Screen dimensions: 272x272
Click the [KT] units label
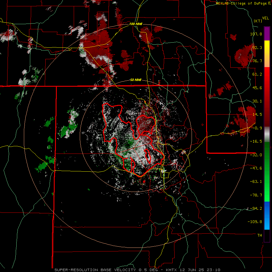pyautogui.click(x=258, y=21)
